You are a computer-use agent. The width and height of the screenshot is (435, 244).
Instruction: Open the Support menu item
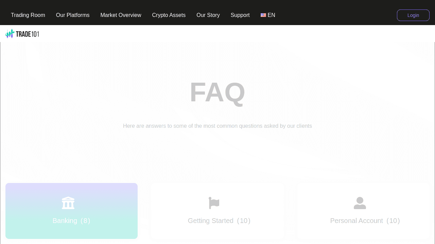coord(240,15)
